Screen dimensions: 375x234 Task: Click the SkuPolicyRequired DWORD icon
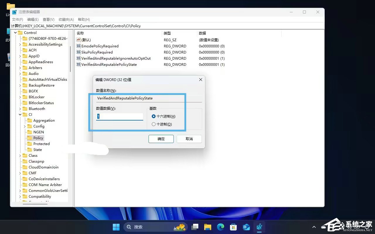[78, 52]
